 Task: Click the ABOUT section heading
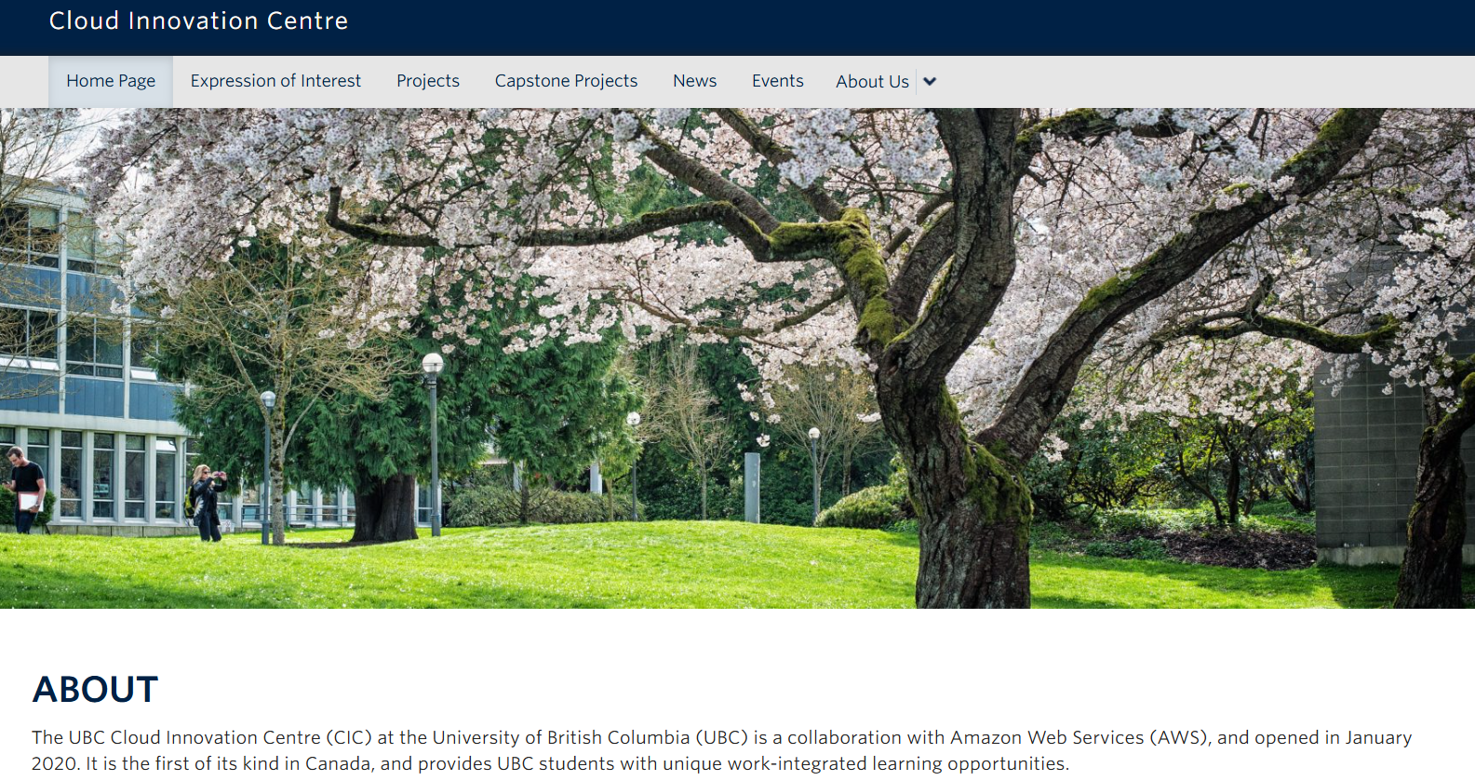[95, 690]
